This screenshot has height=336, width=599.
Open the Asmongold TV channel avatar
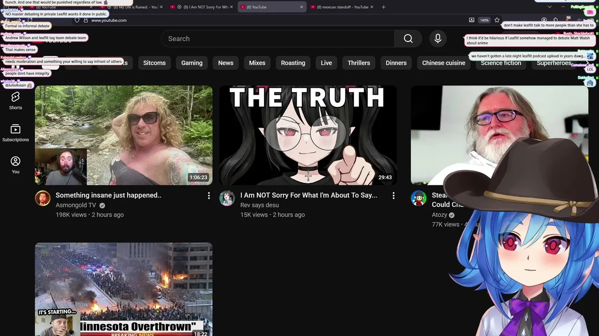(x=43, y=198)
